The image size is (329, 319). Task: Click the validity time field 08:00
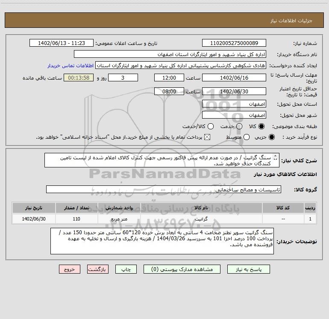point(169,92)
